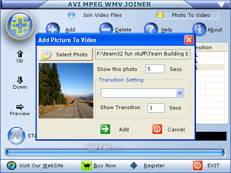Click the Add text label in dialog
This screenshot has width=231, height=173.
tap(124, 130)
